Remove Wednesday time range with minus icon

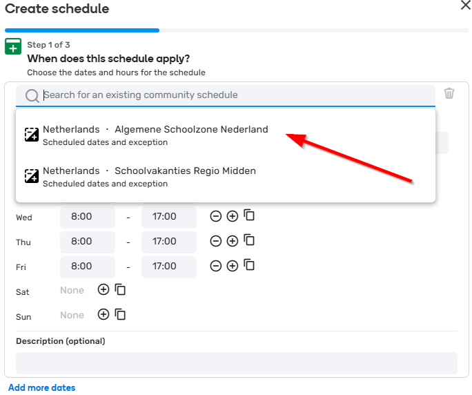216,217
